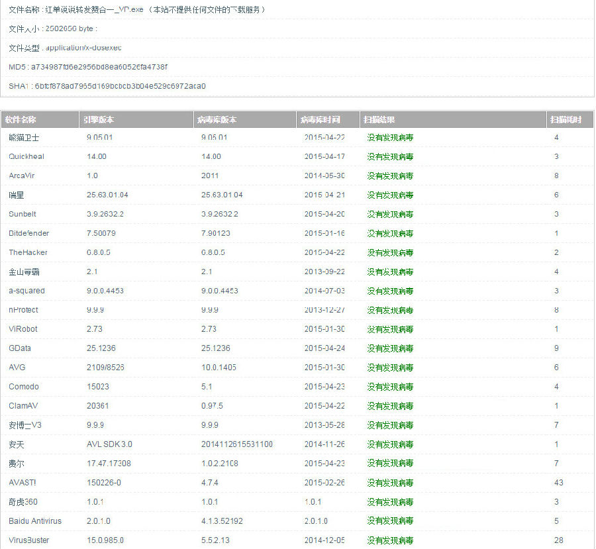Click database date 2013-09-22 for 金山毒霸
Viewport: 596px width, 549px height.
click(324, 272)
